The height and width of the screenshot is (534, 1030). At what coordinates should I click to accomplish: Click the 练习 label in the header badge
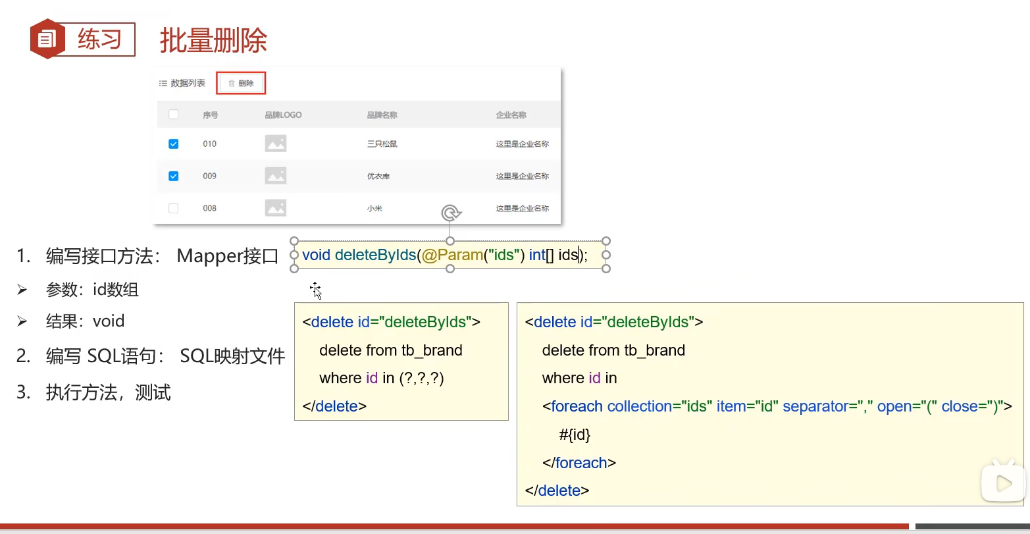point(100,40)
